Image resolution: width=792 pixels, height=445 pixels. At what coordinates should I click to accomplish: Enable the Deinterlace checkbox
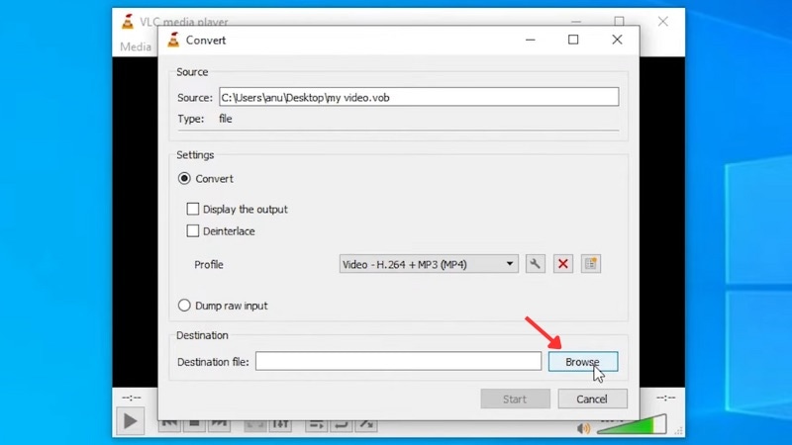click(192, 231)
